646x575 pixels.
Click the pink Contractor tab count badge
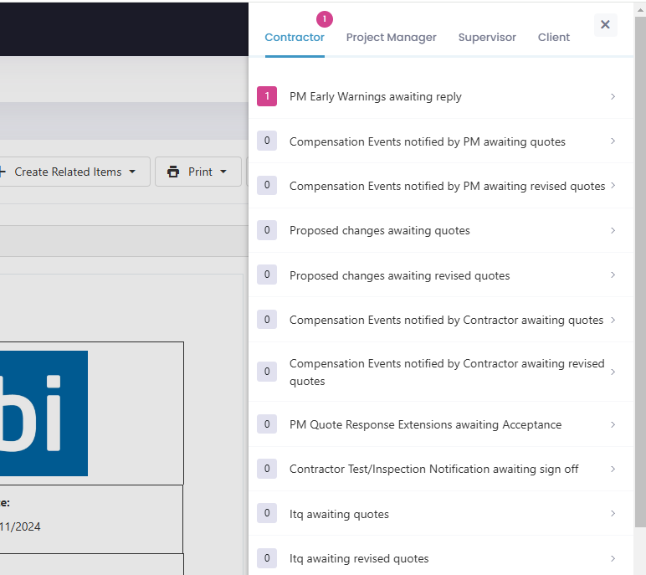[324, 19]
